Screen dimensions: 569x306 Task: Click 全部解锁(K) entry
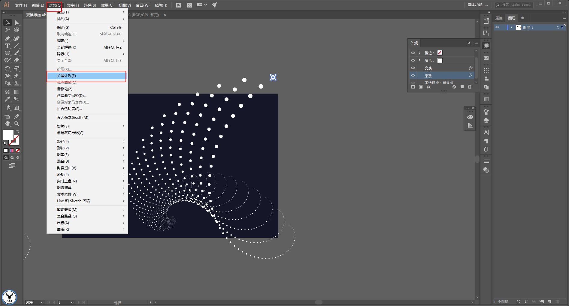[x=87, y=47]
